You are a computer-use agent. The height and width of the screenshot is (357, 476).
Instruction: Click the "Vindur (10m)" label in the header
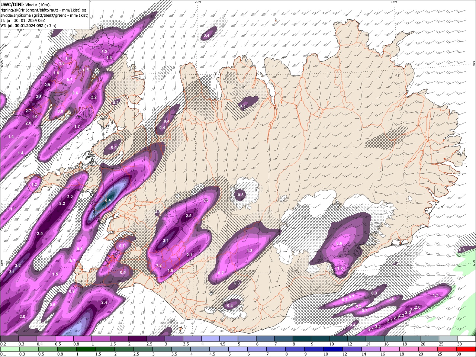tap(38, 4)
